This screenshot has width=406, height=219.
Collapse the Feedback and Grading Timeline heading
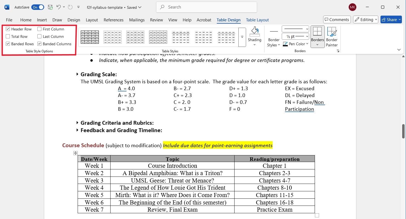77,130
